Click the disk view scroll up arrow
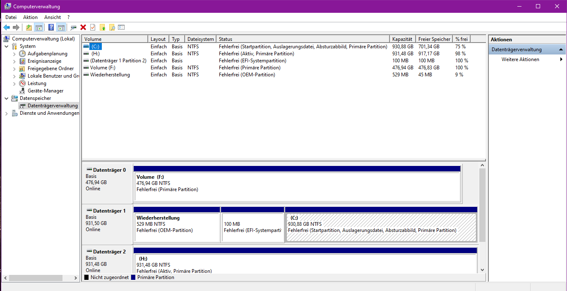567x291 pixels. coord(482,165)
